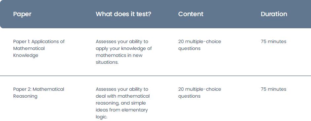Click the Paper column header
Screen dimensions: 311x121
pos(22,14)
